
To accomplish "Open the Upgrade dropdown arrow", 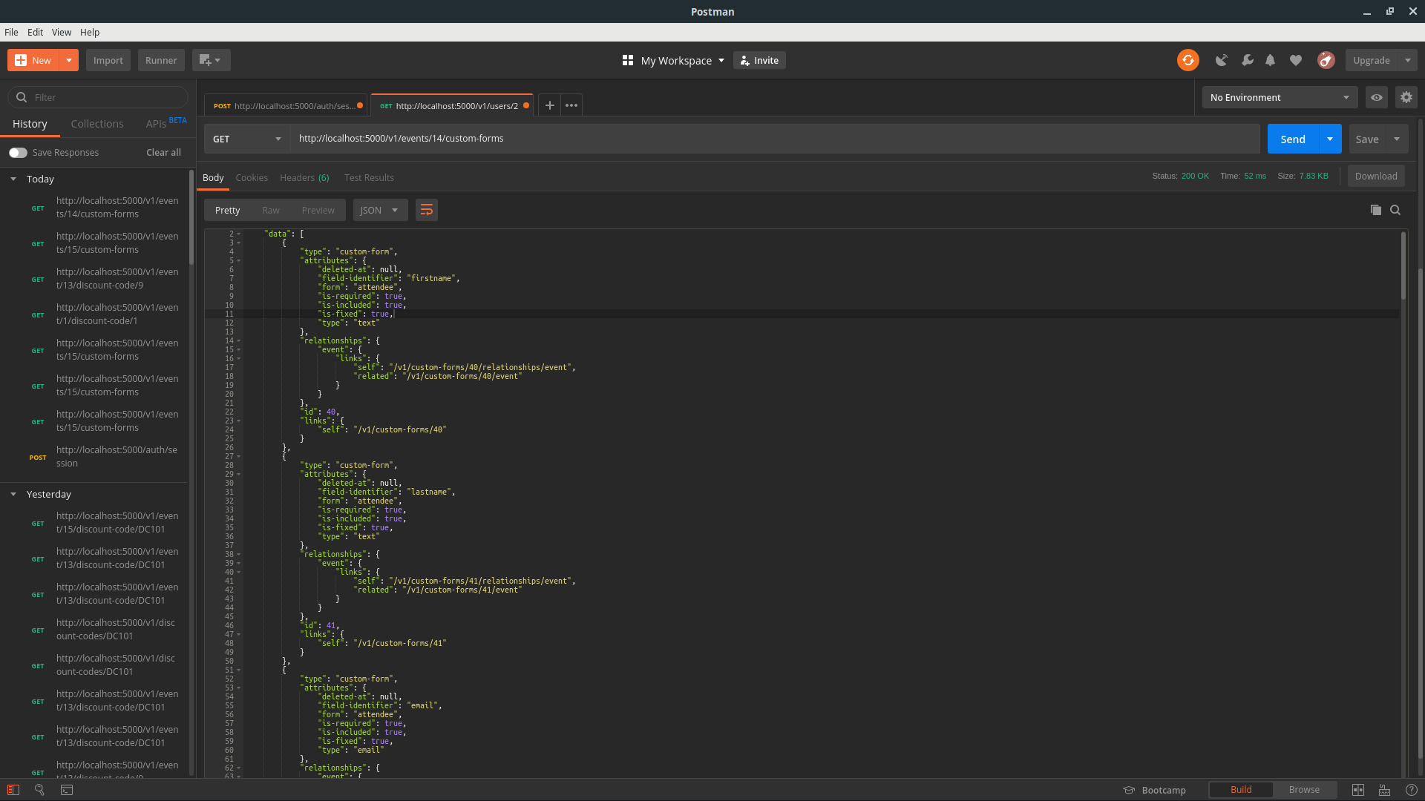I will [1408, 60].
